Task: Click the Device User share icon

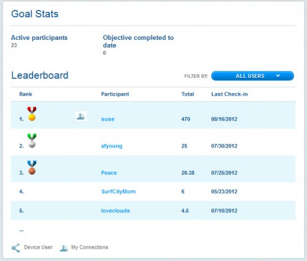Action: point(15,248)
